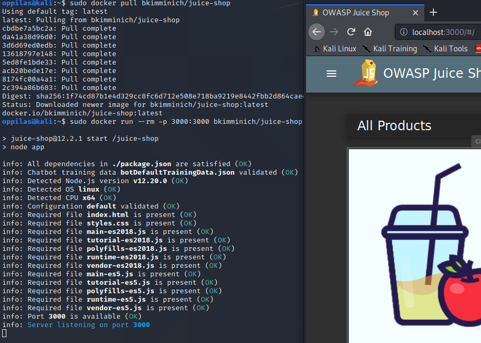Click the All Products heading

pyautogui.click(x=394, y=125)
